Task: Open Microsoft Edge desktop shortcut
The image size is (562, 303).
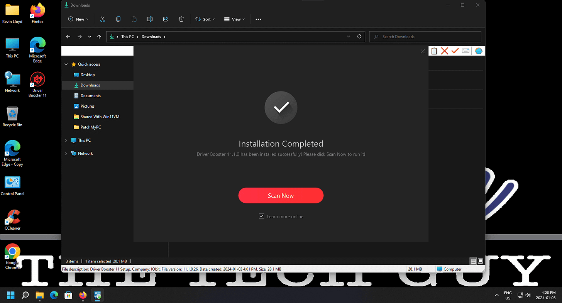Action: [37, 50]
